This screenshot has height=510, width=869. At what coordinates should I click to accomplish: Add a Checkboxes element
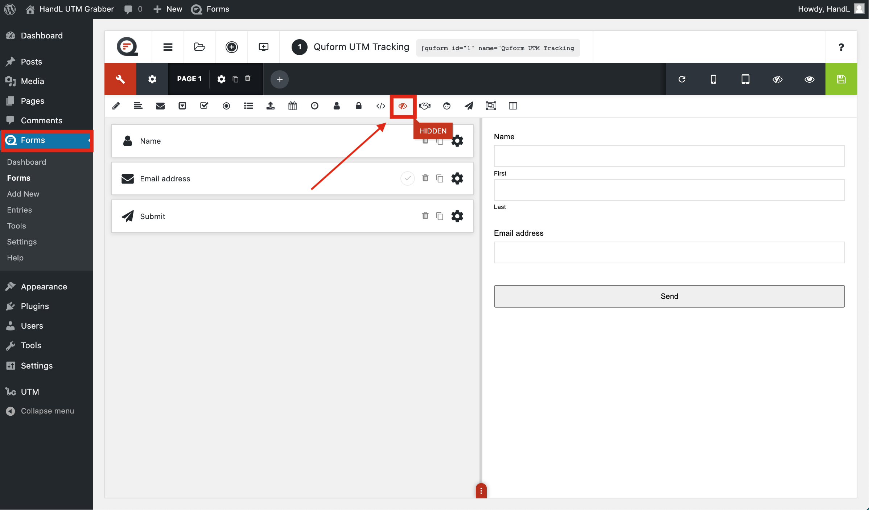[x=204, y=106]
